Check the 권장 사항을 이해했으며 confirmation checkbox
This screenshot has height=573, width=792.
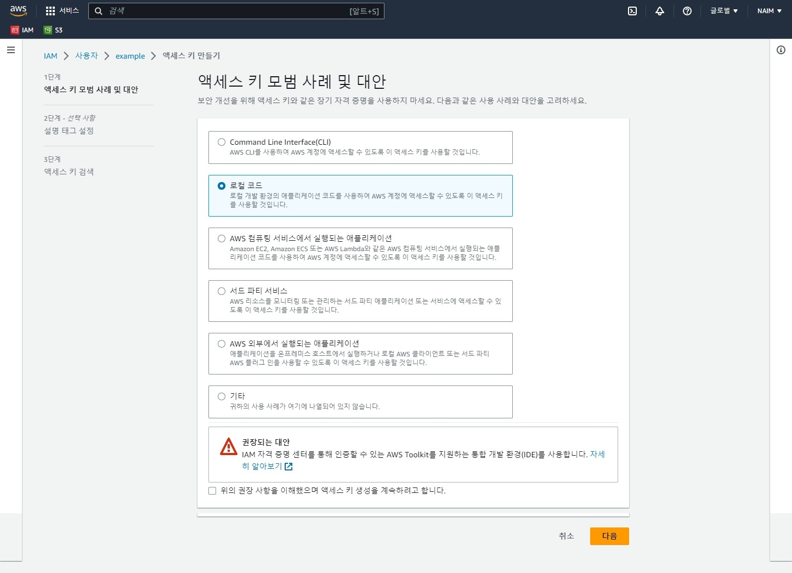coord(212,491)
